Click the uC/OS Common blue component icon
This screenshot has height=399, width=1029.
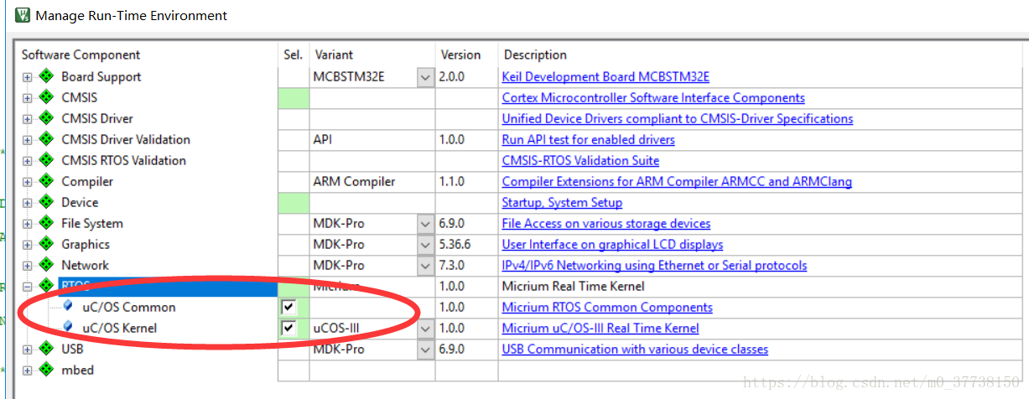(x=68, y=307)
